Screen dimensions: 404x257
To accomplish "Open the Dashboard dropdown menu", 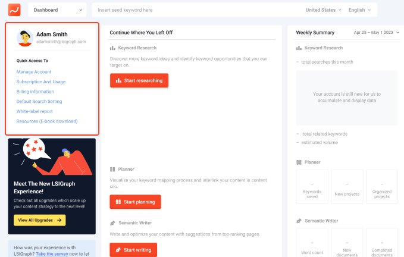I will coord(58,10).
